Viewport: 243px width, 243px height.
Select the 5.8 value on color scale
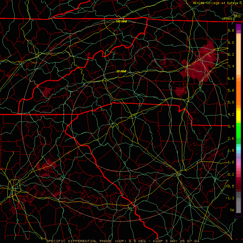click(x=231, y=90)
